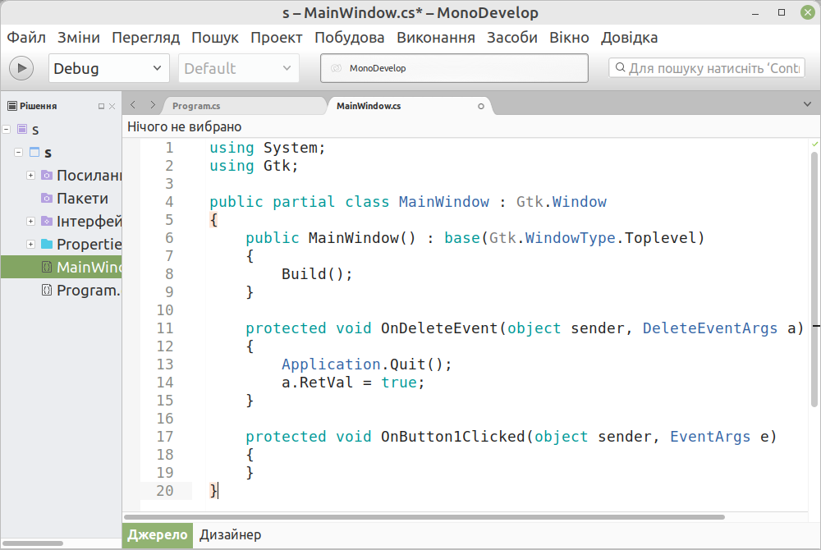The height and width of the screenshot is (550, 821).
Task: Click the editor's horizontal scrollbar
Action: [x=424, y=517]
